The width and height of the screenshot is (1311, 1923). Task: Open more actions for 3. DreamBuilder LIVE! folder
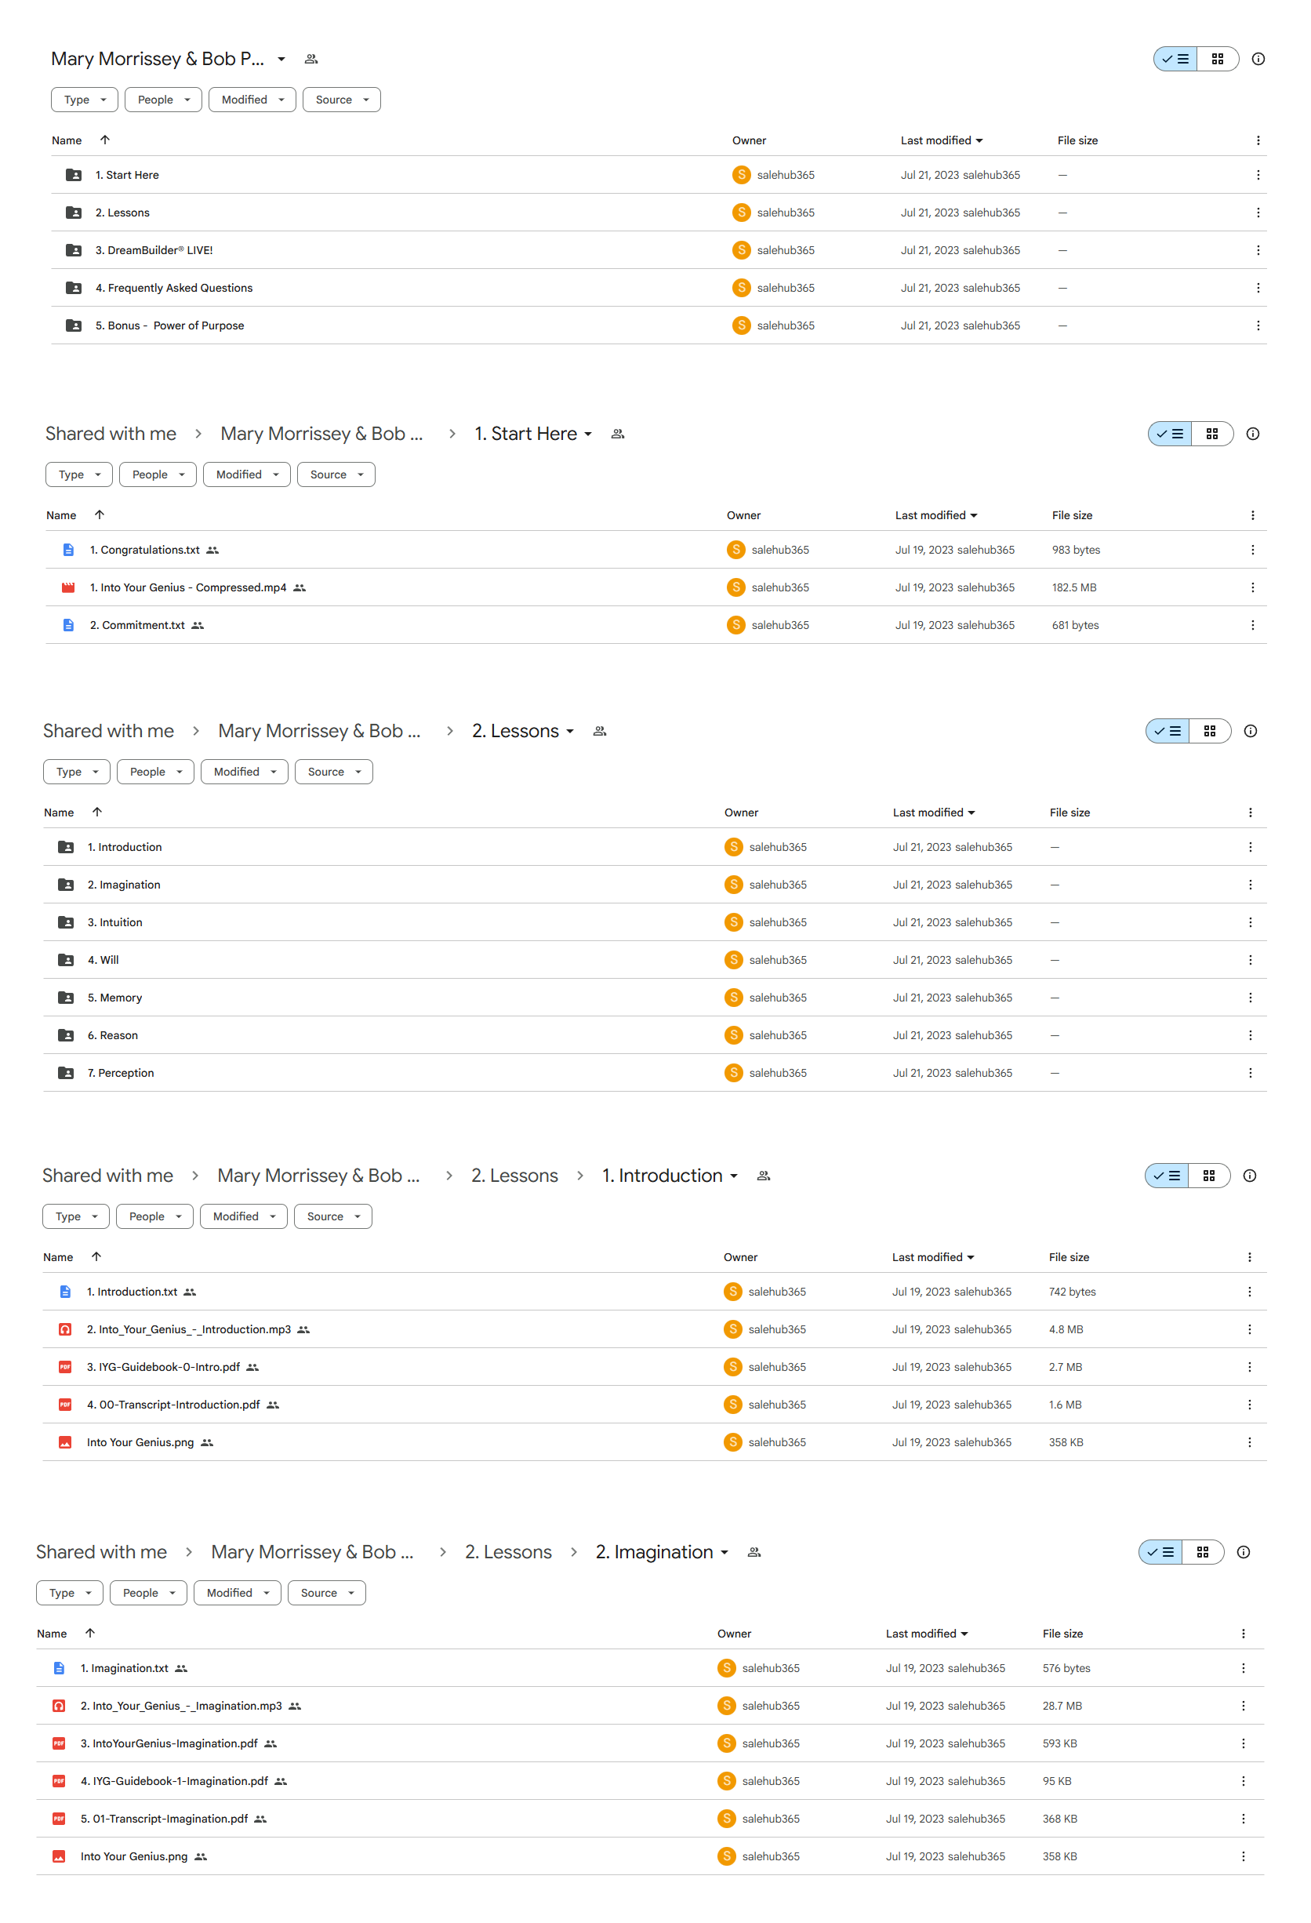[1257, 250]
